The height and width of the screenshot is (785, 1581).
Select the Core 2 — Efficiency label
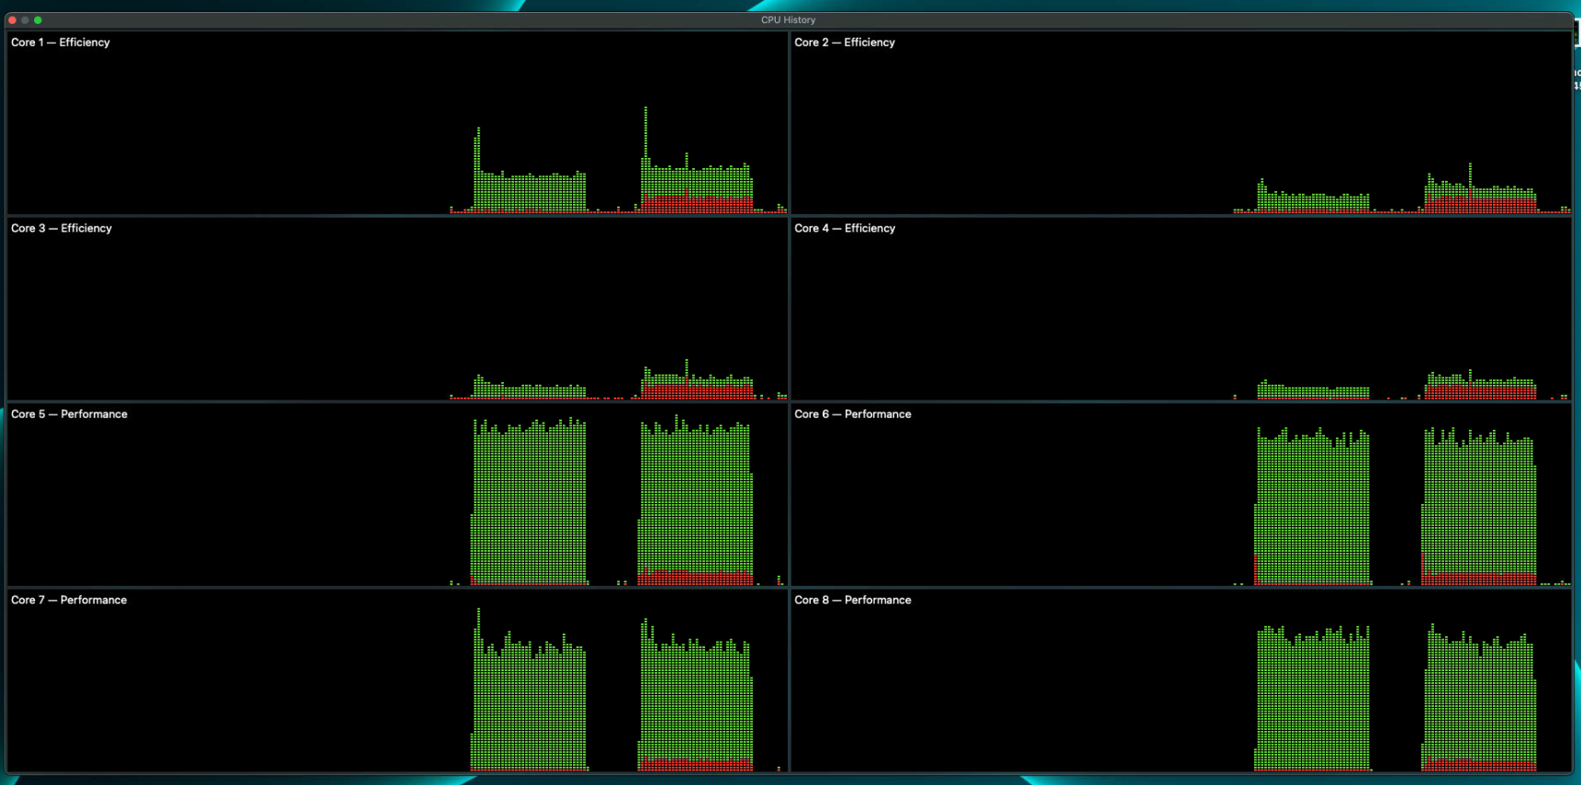coord(845,42)
